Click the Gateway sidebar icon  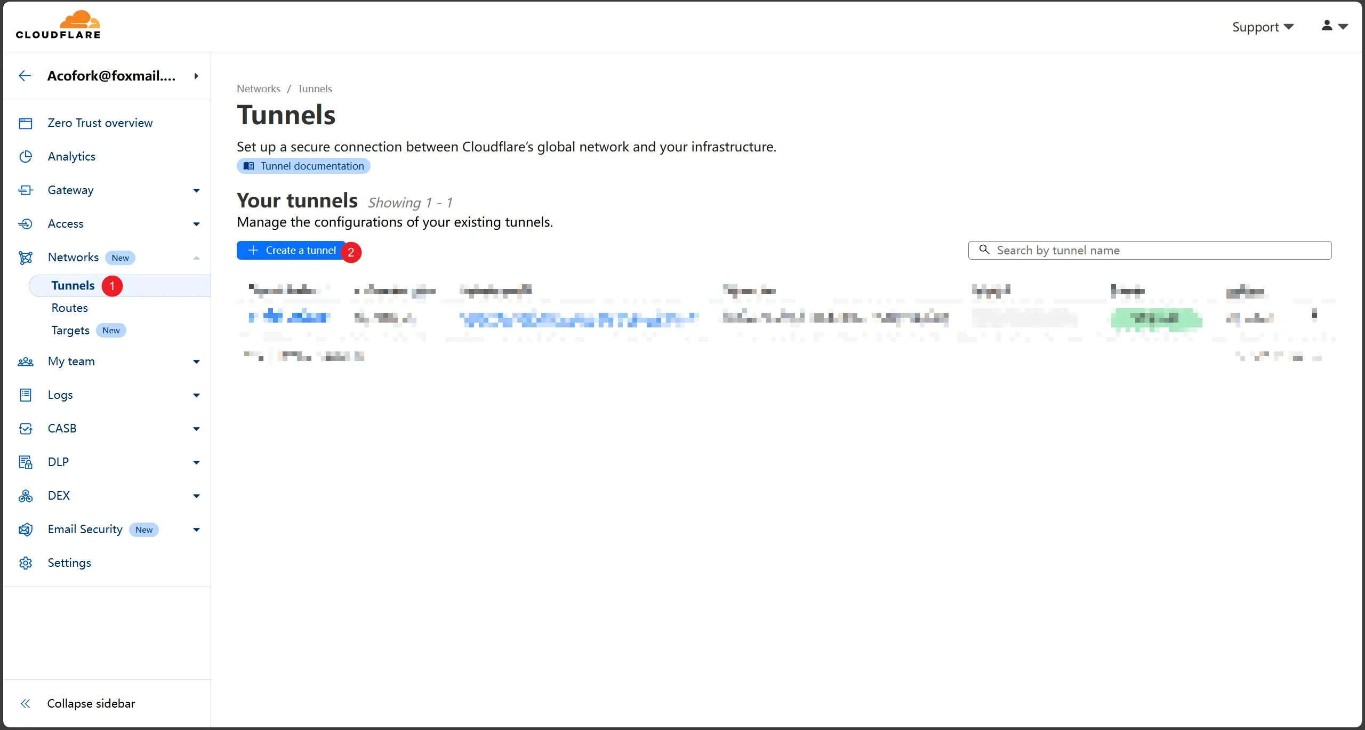26,190
